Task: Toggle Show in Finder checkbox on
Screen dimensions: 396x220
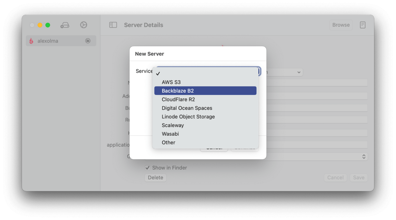Action: pyautogui.click(x=147, y=168)
